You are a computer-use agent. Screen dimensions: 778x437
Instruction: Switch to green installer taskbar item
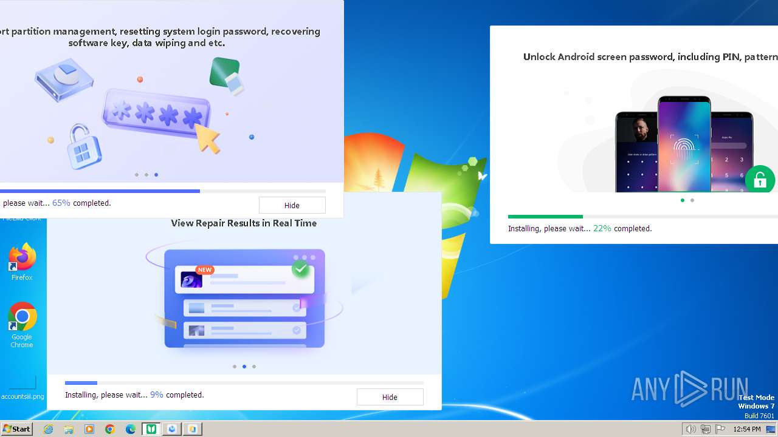(x=151, y=429)
